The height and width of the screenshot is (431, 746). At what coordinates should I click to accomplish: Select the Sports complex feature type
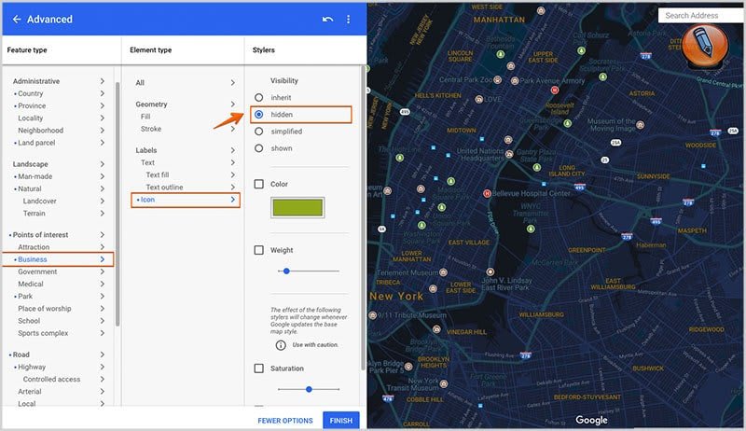point(43,333)
